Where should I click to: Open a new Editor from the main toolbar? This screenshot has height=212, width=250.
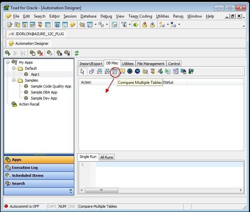pos(10,25)
